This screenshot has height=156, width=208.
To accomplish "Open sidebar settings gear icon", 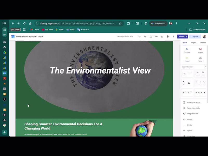I will (4, 47).
